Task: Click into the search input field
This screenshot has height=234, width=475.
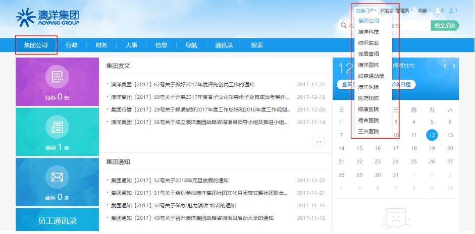Action: 385,26
